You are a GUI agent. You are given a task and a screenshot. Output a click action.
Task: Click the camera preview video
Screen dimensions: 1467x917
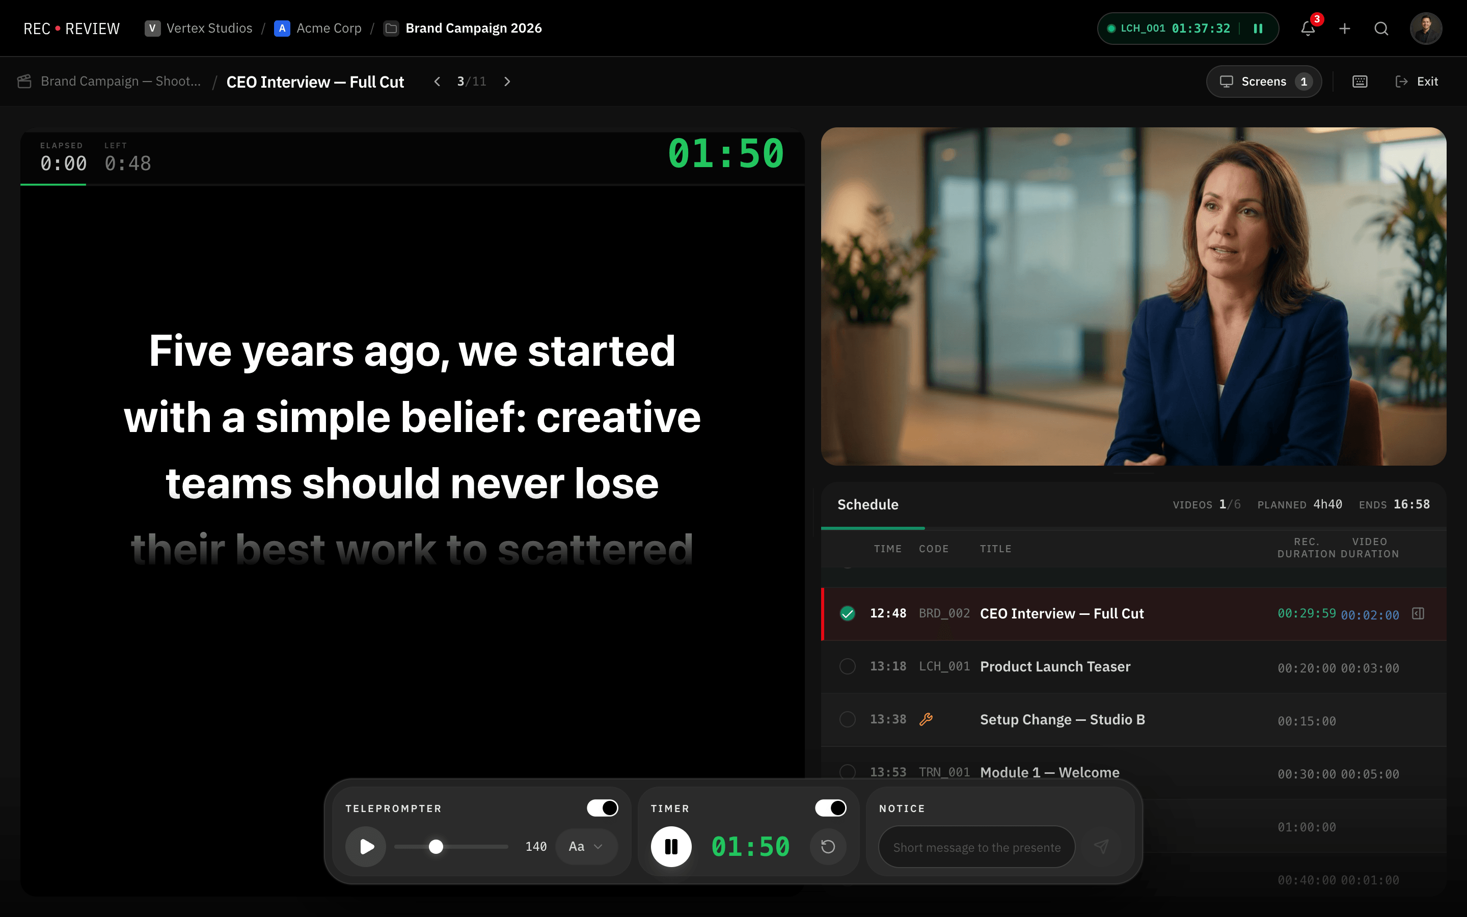[1133, 296]
